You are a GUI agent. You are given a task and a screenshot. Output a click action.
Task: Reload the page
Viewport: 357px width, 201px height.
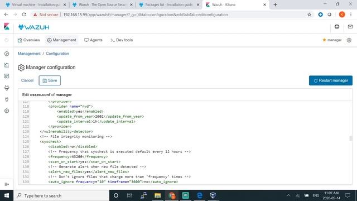pos(24,15)
